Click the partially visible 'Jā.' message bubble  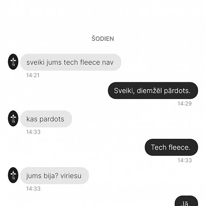point(186,201)
